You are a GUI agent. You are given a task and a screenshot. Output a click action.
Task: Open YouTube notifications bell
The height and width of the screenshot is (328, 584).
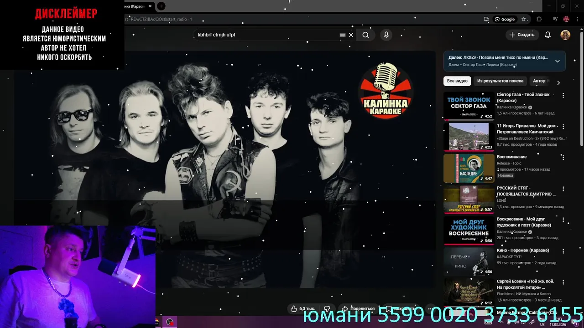tap(548, 35)
